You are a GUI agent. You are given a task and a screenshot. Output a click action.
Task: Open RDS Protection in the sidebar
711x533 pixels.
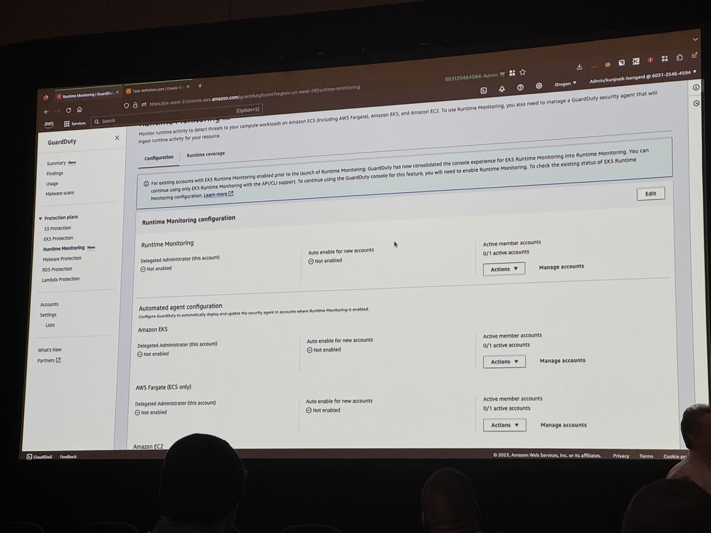point(57,269)
